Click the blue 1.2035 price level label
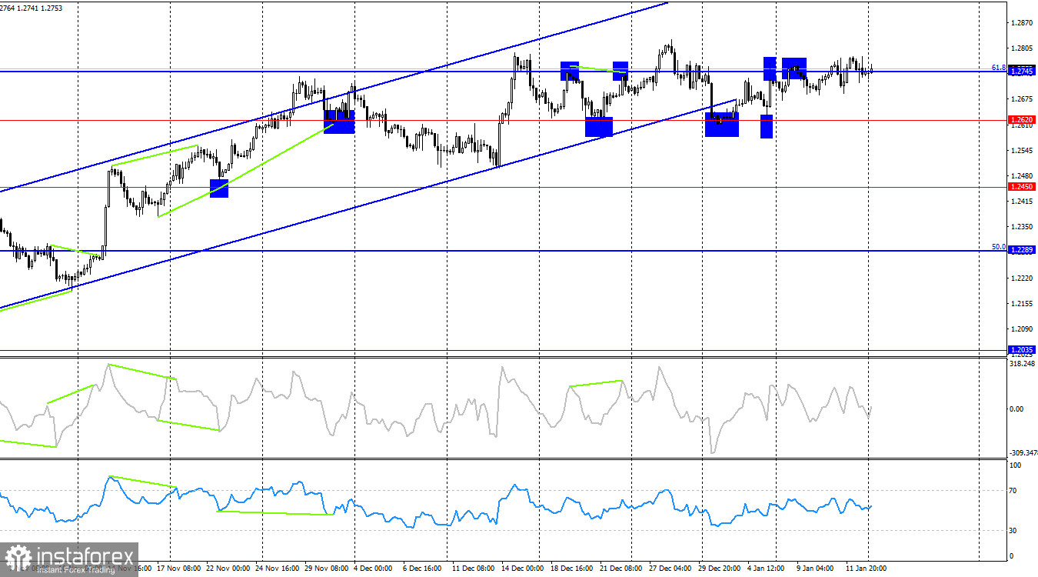Viewport: 1038px width, 577px height. point(1022,350)
